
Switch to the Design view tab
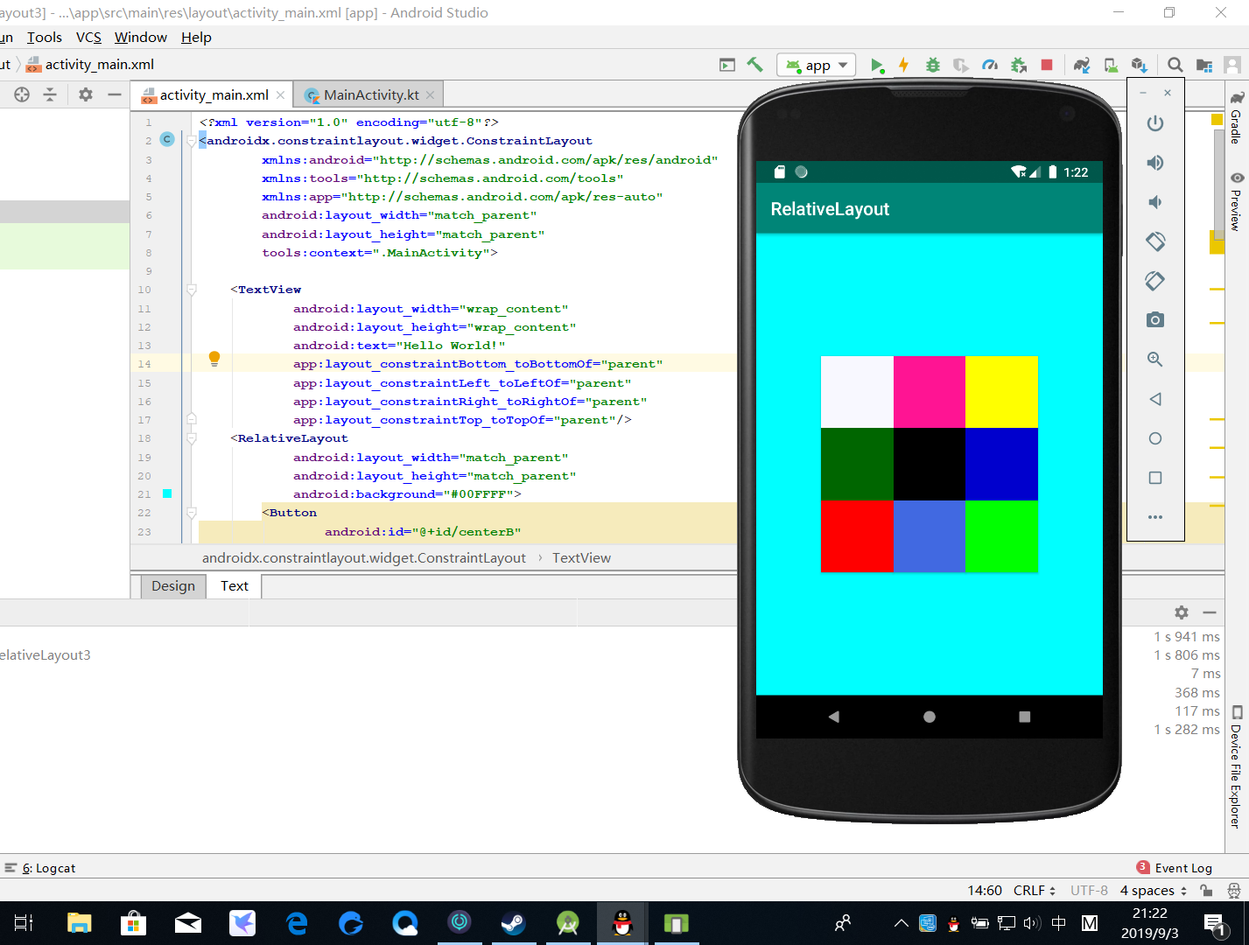pyautogui.click(x=172, y=586)
